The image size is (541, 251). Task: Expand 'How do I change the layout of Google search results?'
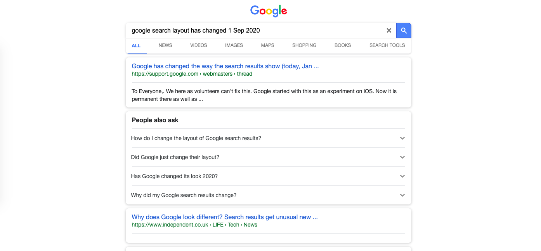click(x=196, y=138)
